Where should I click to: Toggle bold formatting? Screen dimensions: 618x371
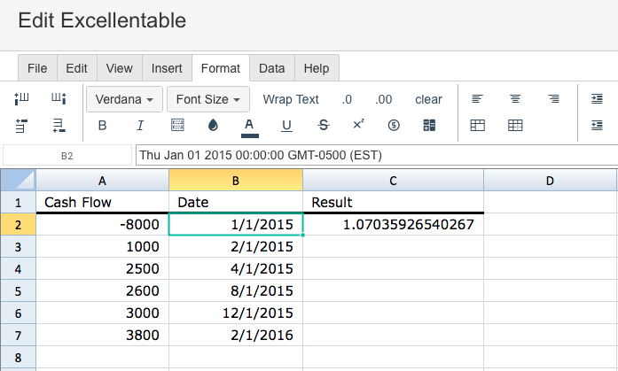(x=102, y=126)
